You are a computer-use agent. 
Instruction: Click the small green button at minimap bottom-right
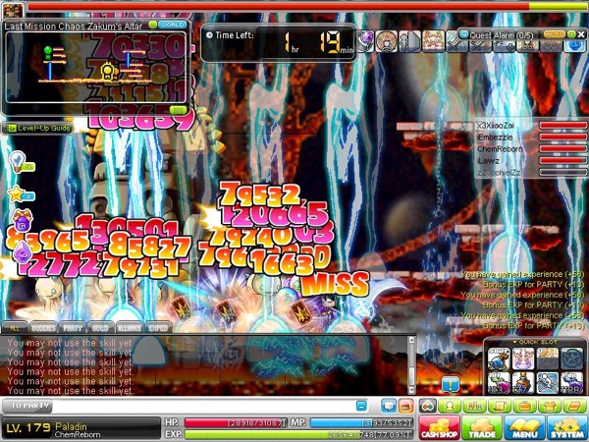(x=178, y=110)
